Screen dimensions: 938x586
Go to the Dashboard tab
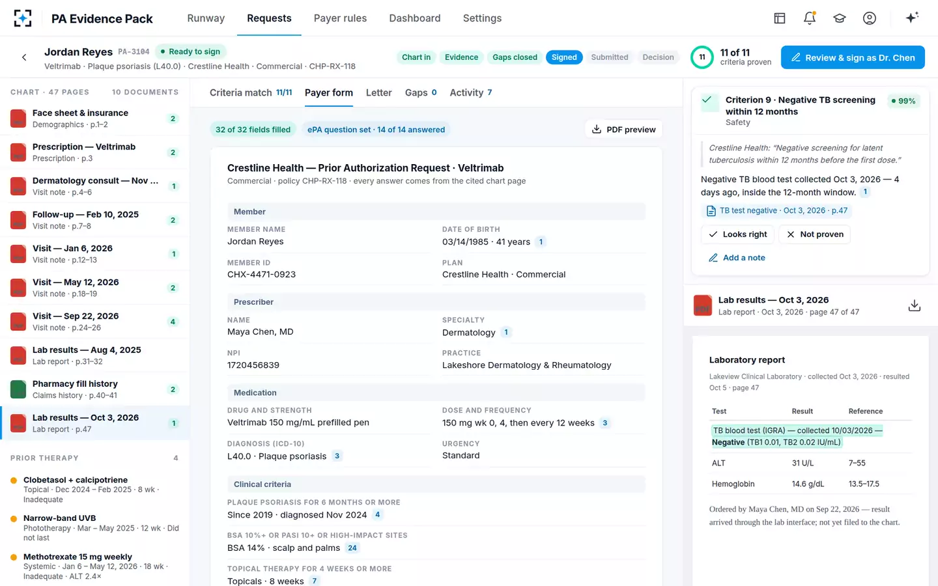pyautogui.click(x=415, y=18)
